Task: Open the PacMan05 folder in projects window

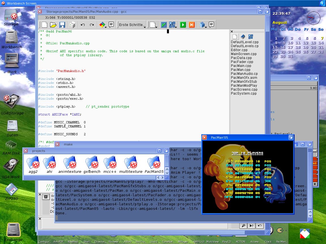Action: click(x=154, y=165)
